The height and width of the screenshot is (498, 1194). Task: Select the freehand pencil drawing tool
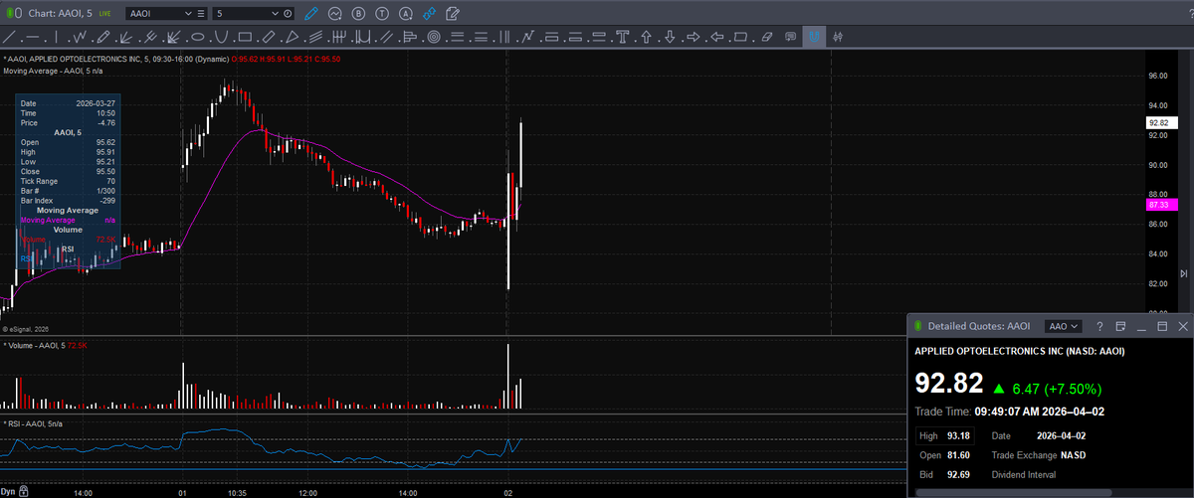tap(102, 38)
